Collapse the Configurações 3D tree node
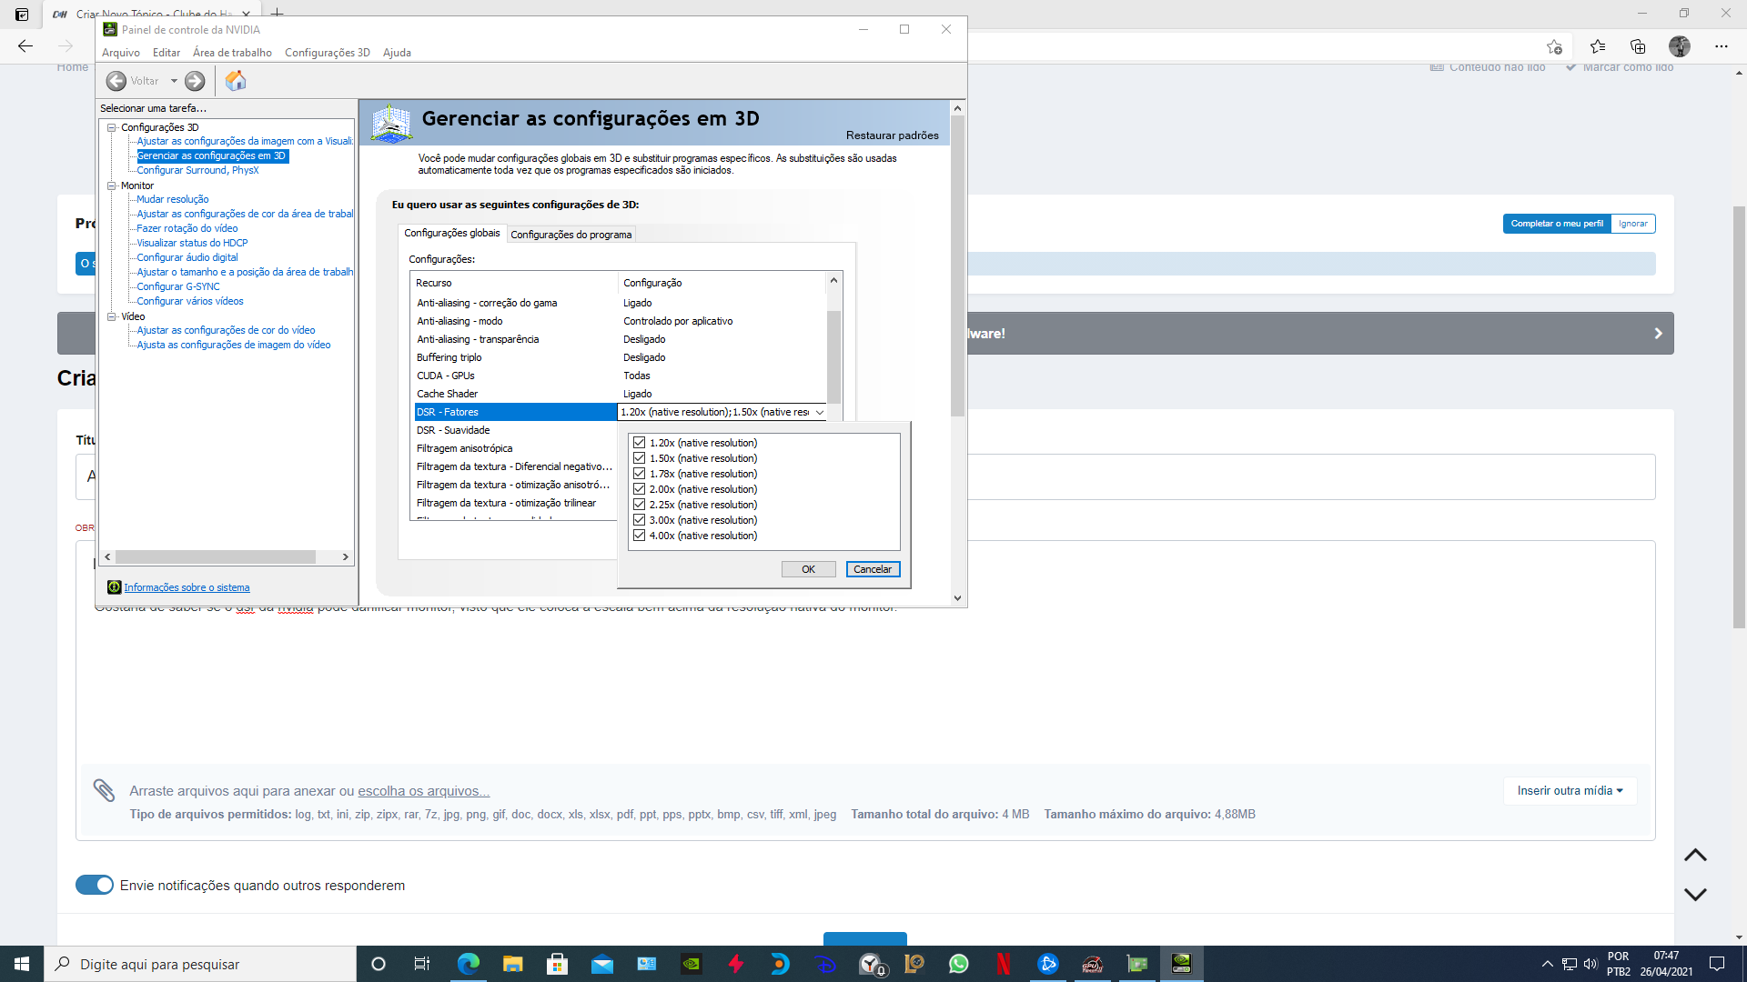Image resolution: width=1747 pixels, height=982 pixels. tap(112, 127)
